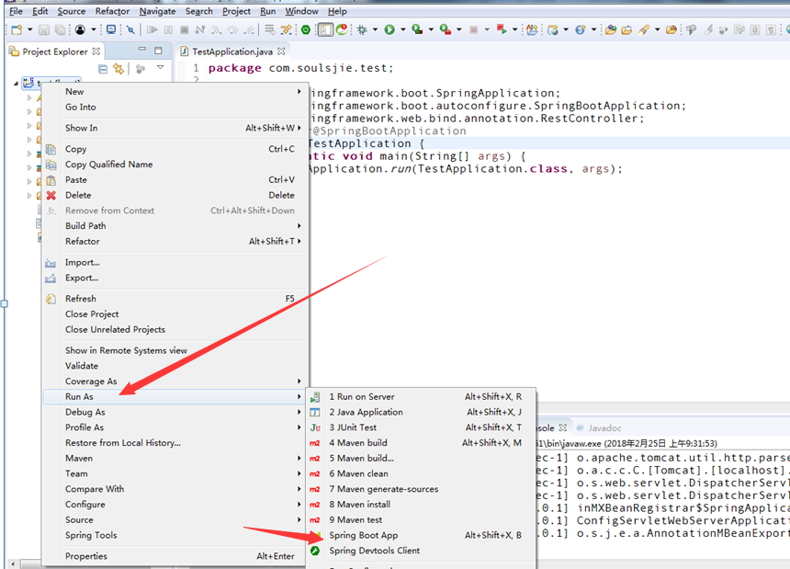Click the TestApplication.java editor tab
The height and width of the screenshot is (569, 790).
coord(231,51)
